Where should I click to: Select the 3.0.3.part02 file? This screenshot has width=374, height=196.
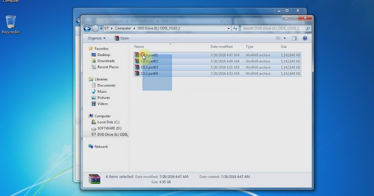[217, 61]
